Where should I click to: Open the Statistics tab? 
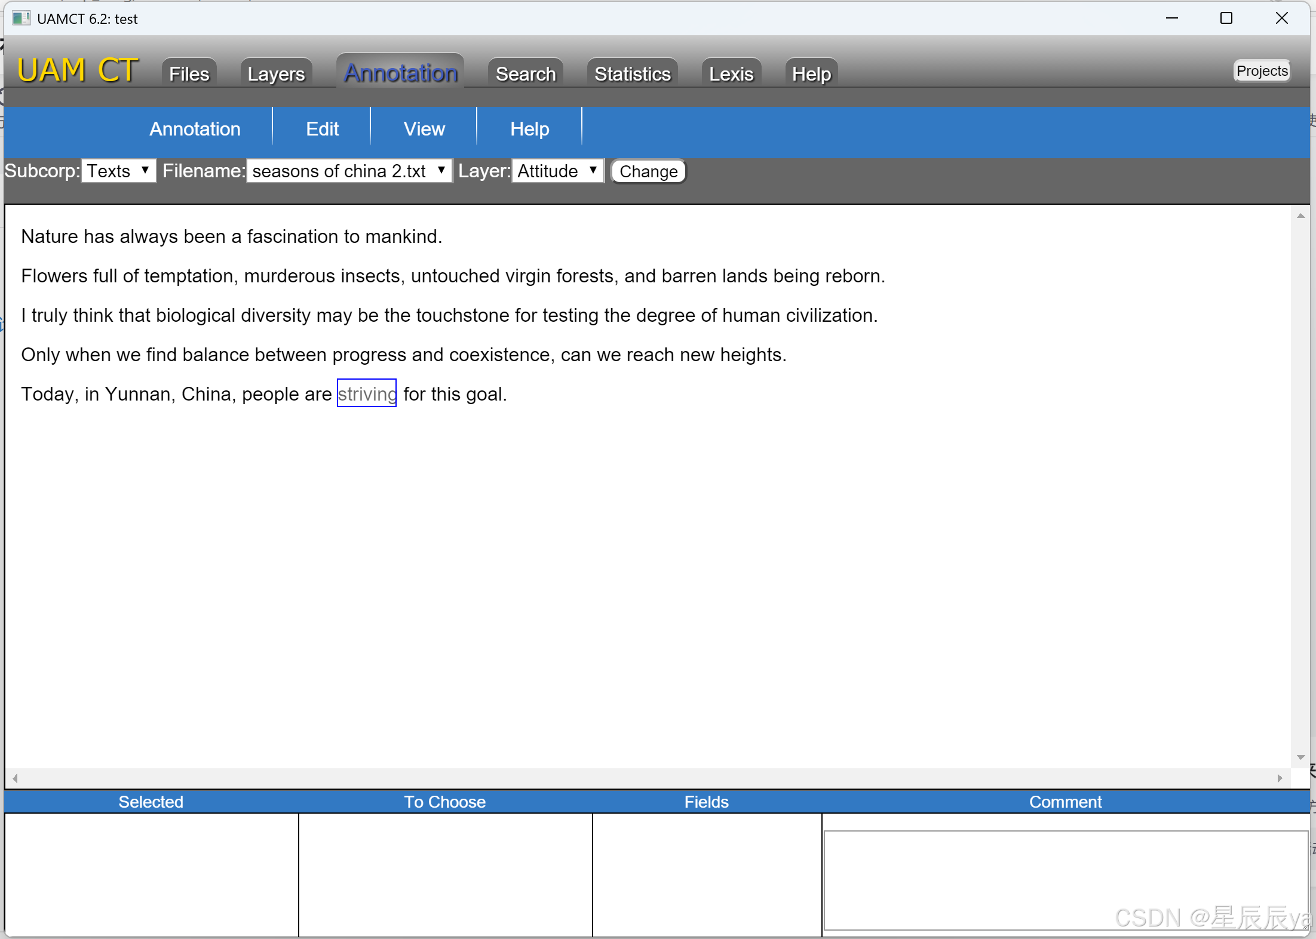click(x=631, y=73)
